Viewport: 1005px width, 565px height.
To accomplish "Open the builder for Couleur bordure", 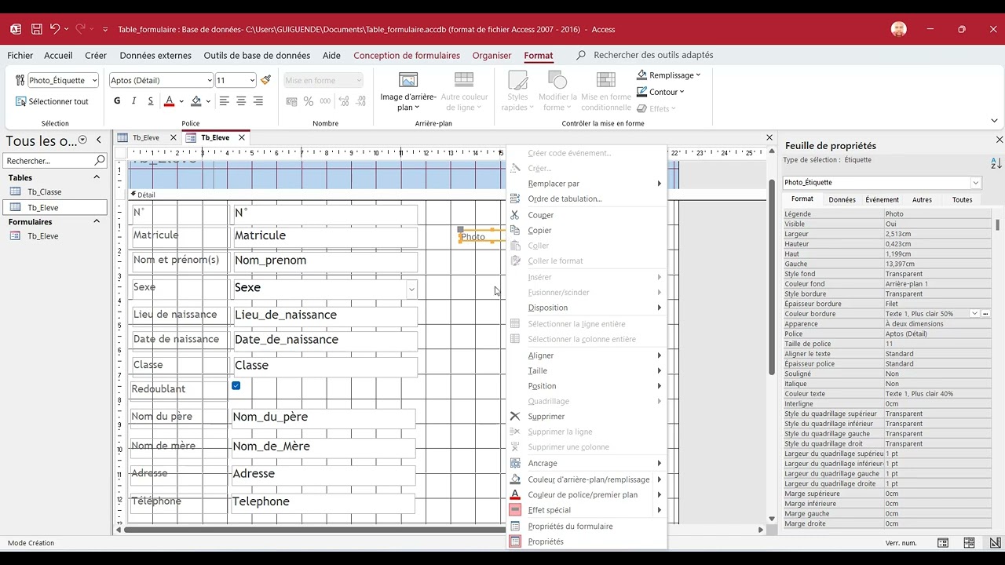I will [x=985, y=314].
